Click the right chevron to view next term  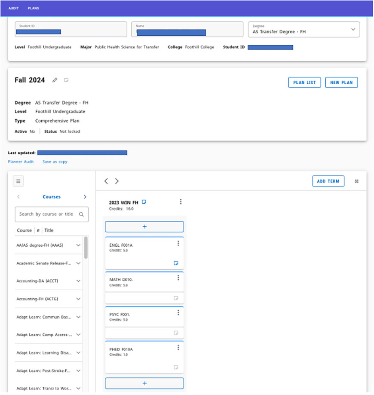pyautogui.click(x=116, y=181)
